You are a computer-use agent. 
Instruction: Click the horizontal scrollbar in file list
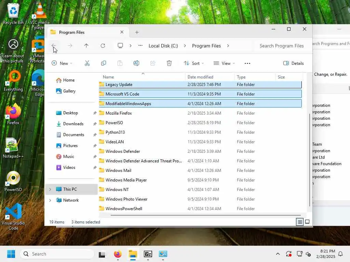tap(205, 215)
